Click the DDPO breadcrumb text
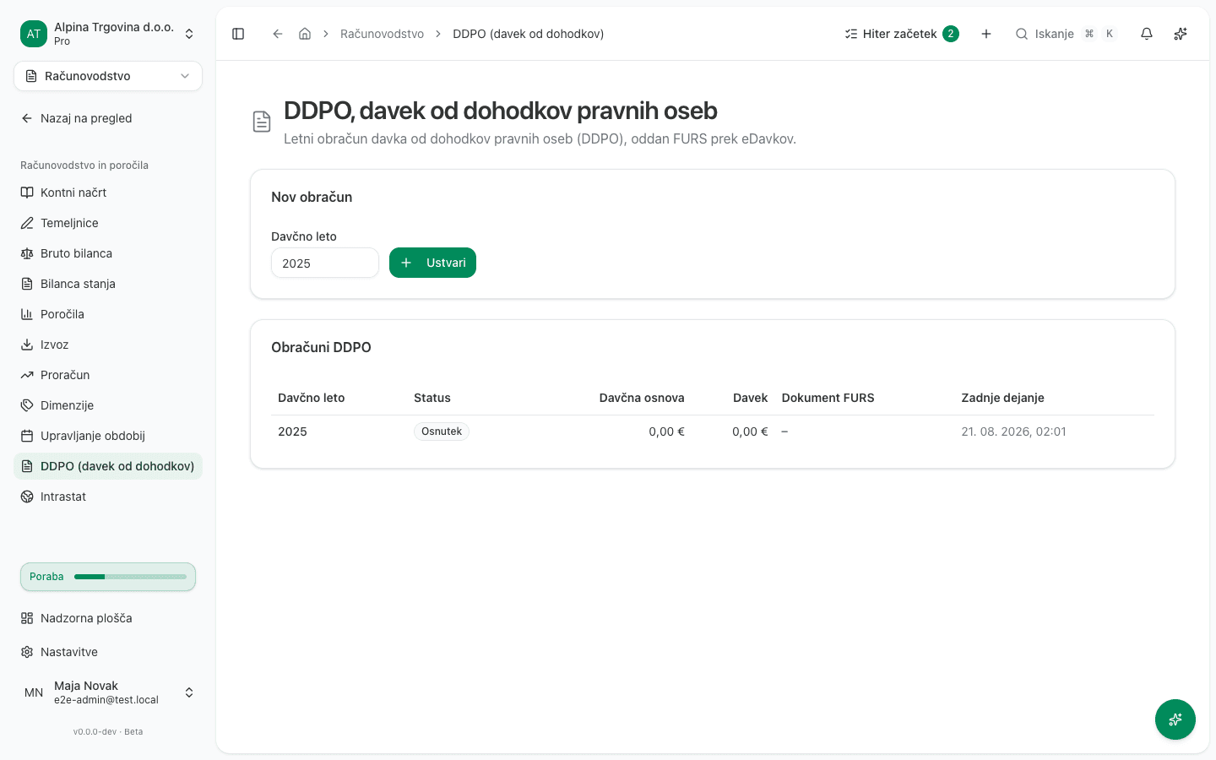The width and height of the screenshot is (1216, 760). click(x=529, y=34)
